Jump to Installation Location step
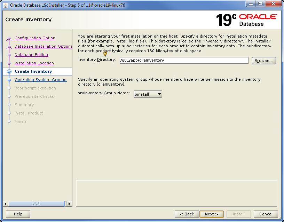 click(x=34, y=63)
